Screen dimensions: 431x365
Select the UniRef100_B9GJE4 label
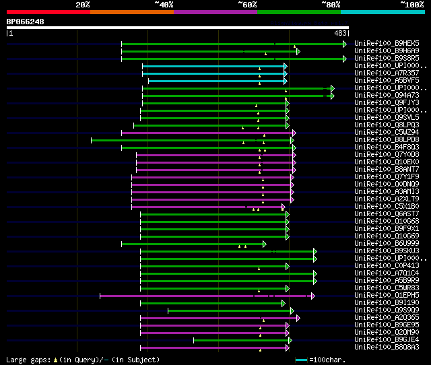click(387, 340)
